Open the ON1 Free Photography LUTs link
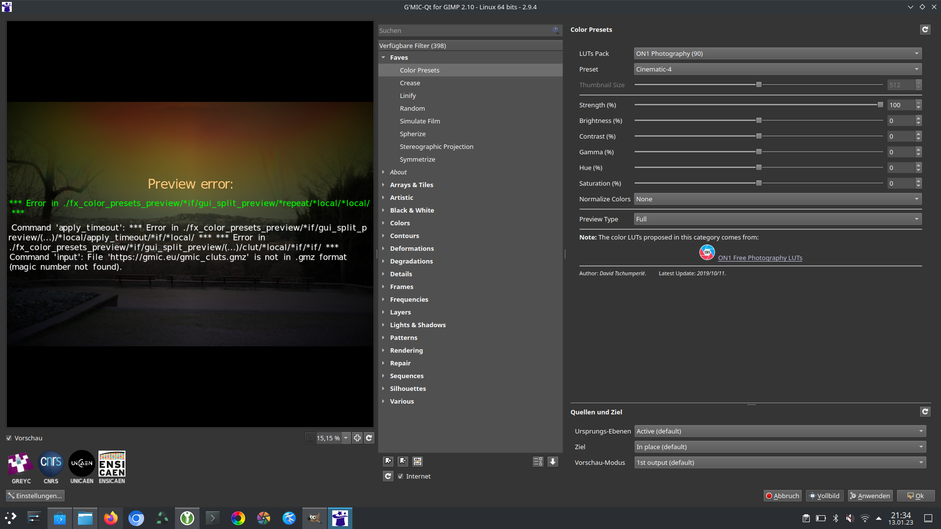Viewport: 941px width, 529px height. coord(760,258)
